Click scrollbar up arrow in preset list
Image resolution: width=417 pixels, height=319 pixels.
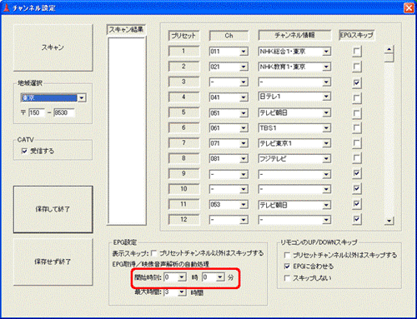[x=389, y=49]
